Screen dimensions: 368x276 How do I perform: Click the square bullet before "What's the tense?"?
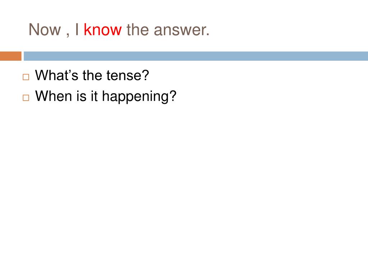pyautogui.click(x=26, y=77)
